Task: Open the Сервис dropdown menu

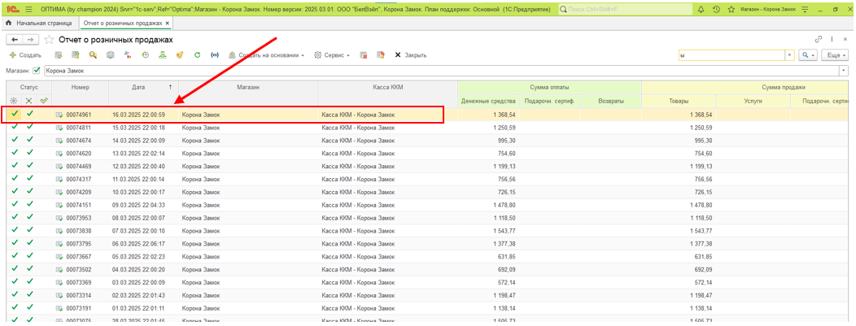Action: tap(332, 55)
